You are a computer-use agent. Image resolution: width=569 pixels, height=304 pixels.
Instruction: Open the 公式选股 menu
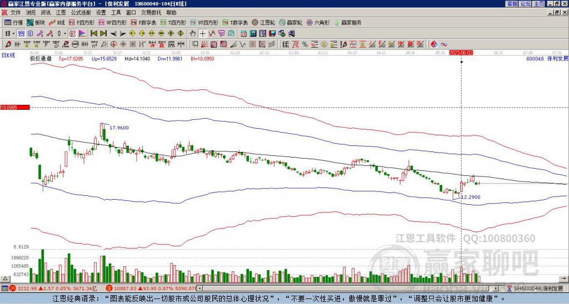(x=81, y=13)
